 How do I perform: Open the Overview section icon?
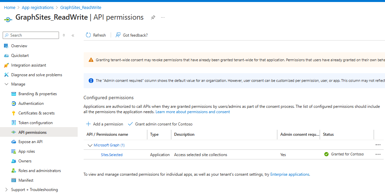click(x=6, y=46)
